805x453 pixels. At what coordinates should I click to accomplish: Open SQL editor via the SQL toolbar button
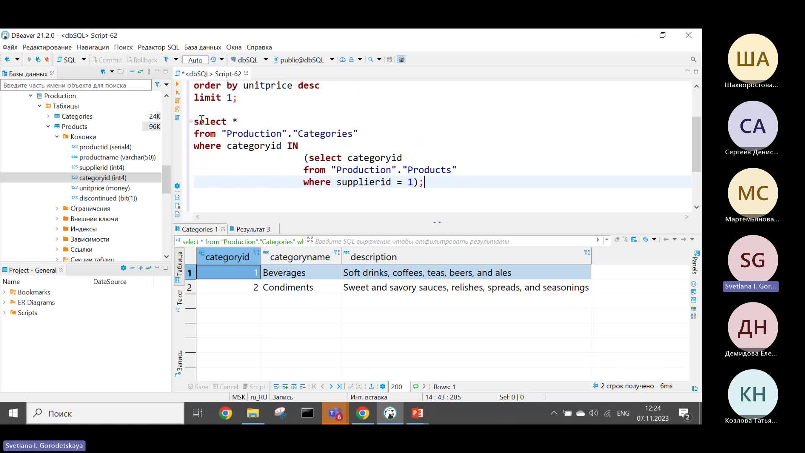(66, 60)
